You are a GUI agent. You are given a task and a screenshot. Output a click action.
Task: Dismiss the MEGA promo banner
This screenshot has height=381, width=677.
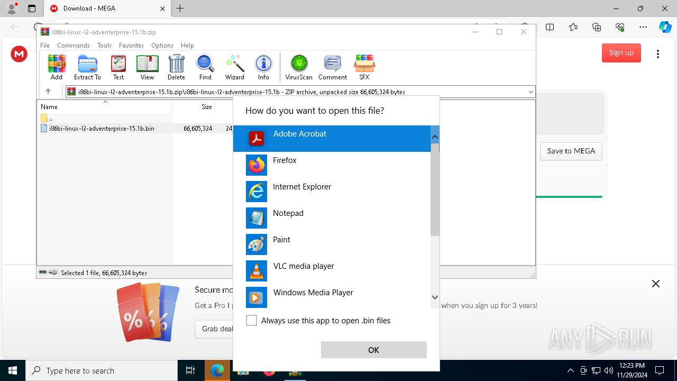[x=656, y=284]
